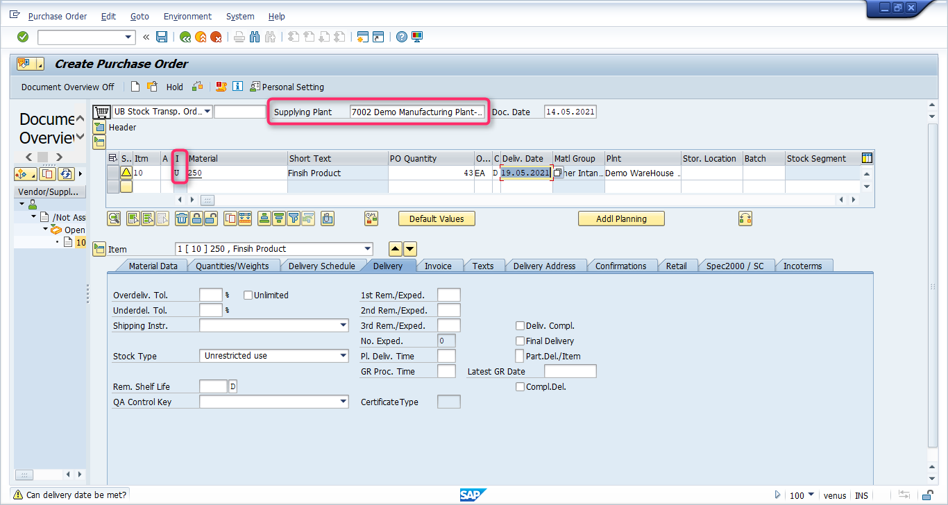Click the item table column settings icon

coord(867,158)
